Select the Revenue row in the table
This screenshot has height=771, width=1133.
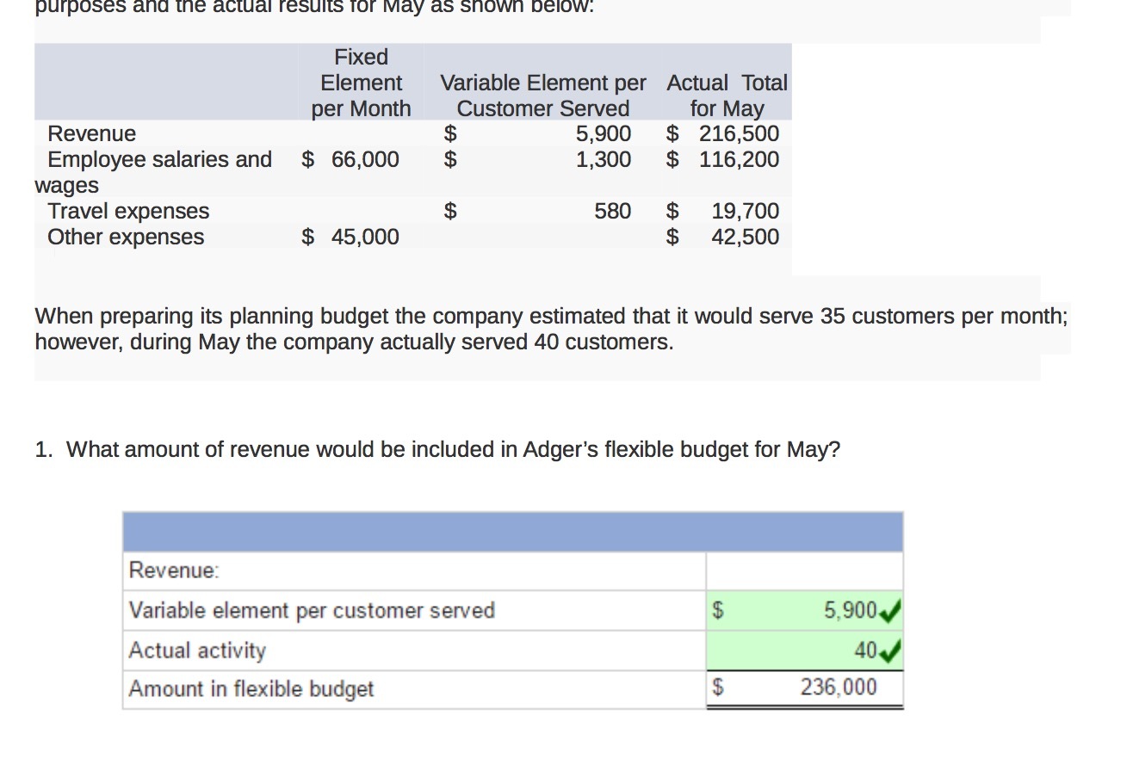91,133
